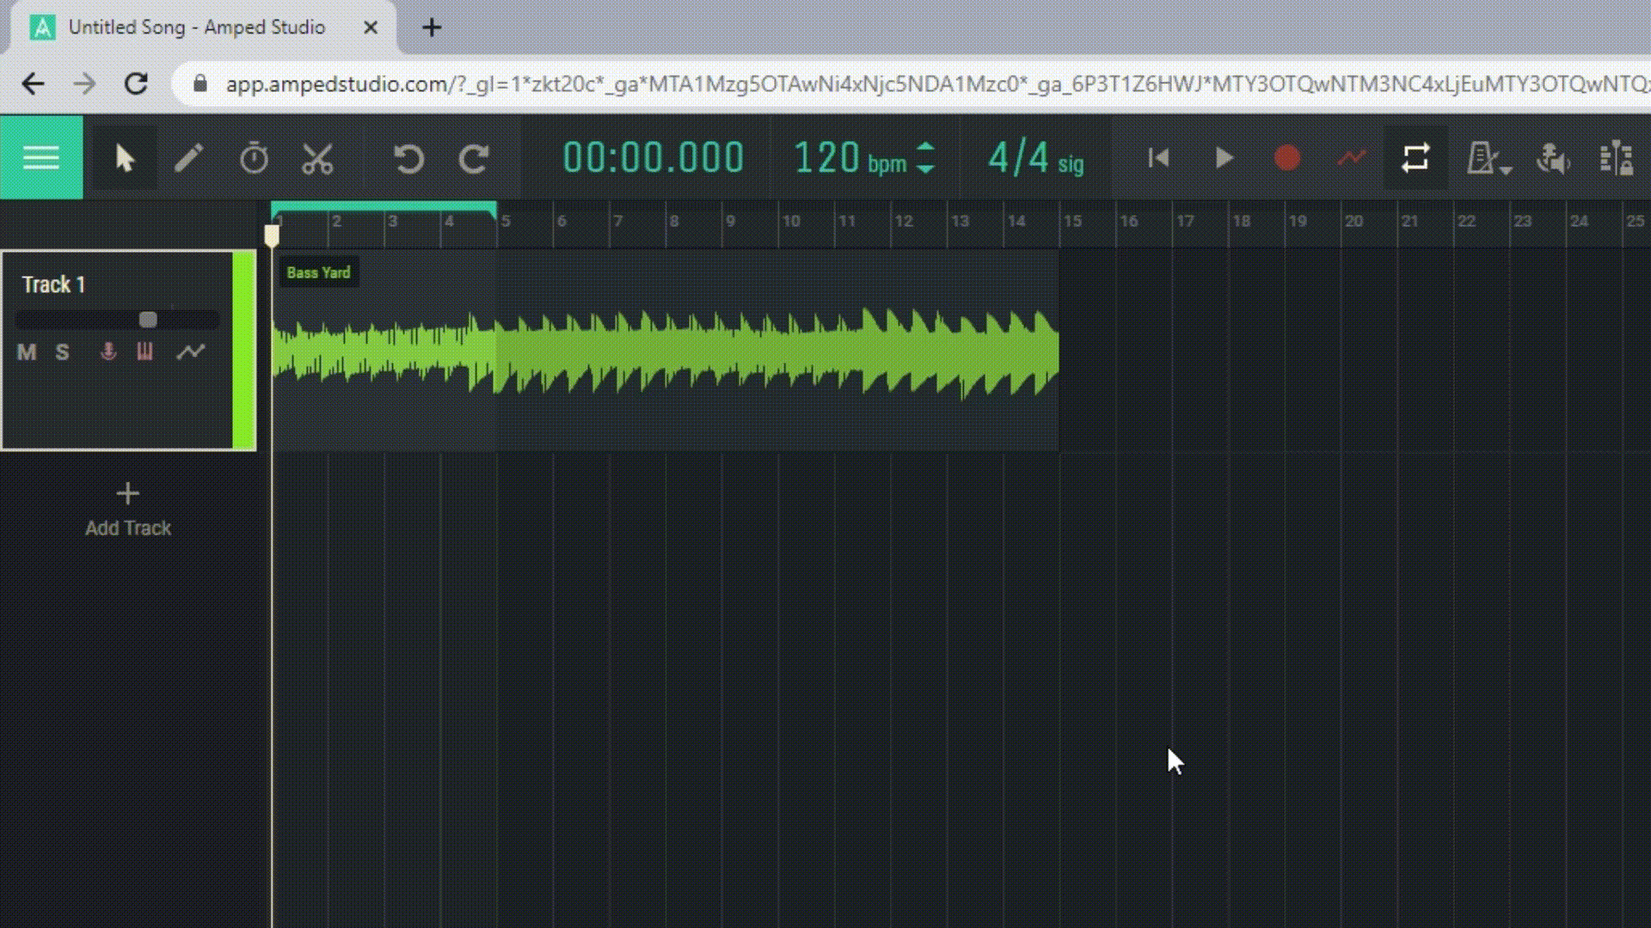
Task: Activate the Scissors cut tool
Action: click(317, 157)
